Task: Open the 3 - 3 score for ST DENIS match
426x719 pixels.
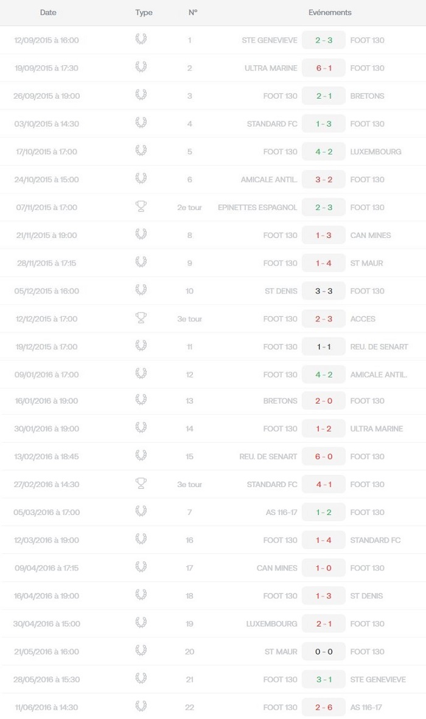Action: click(x=324, y=291)
